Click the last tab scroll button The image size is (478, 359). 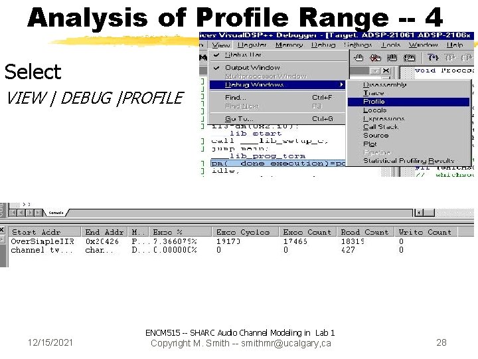click(x=39, y=213)
